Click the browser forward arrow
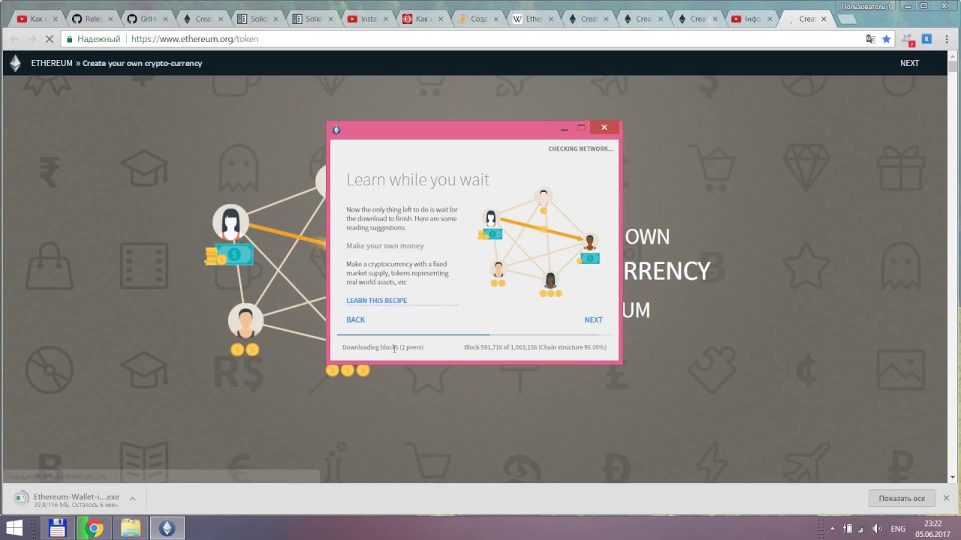The width and height of the screenshot is (961, 540). [x=32, y=39]
